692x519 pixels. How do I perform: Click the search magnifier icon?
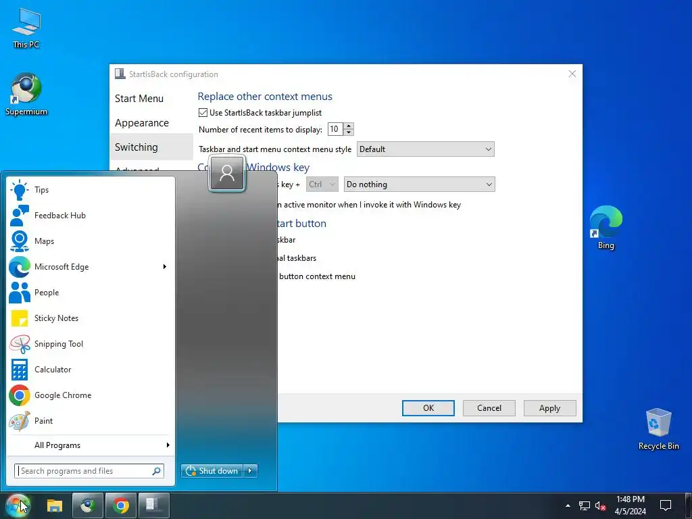156,471
